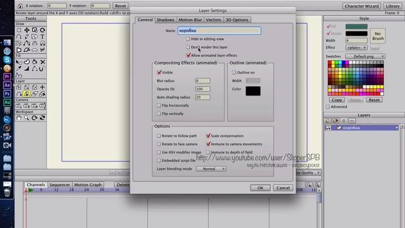This screenshot has height=228, width=405.
Task: Enable Rotate to face camera
Action: coord(159,144)
